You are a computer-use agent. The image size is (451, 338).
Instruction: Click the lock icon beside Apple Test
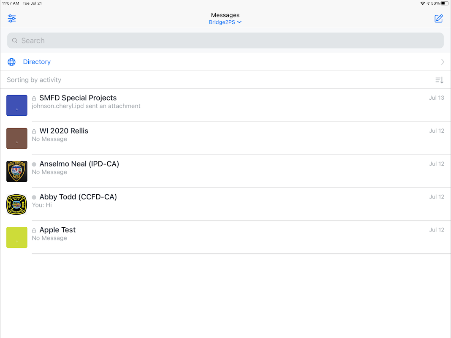tap(34, 231)
